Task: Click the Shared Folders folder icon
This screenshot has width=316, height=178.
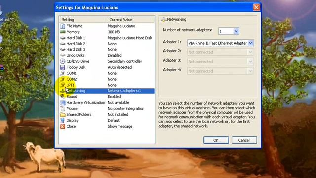Action: [63, 114]
